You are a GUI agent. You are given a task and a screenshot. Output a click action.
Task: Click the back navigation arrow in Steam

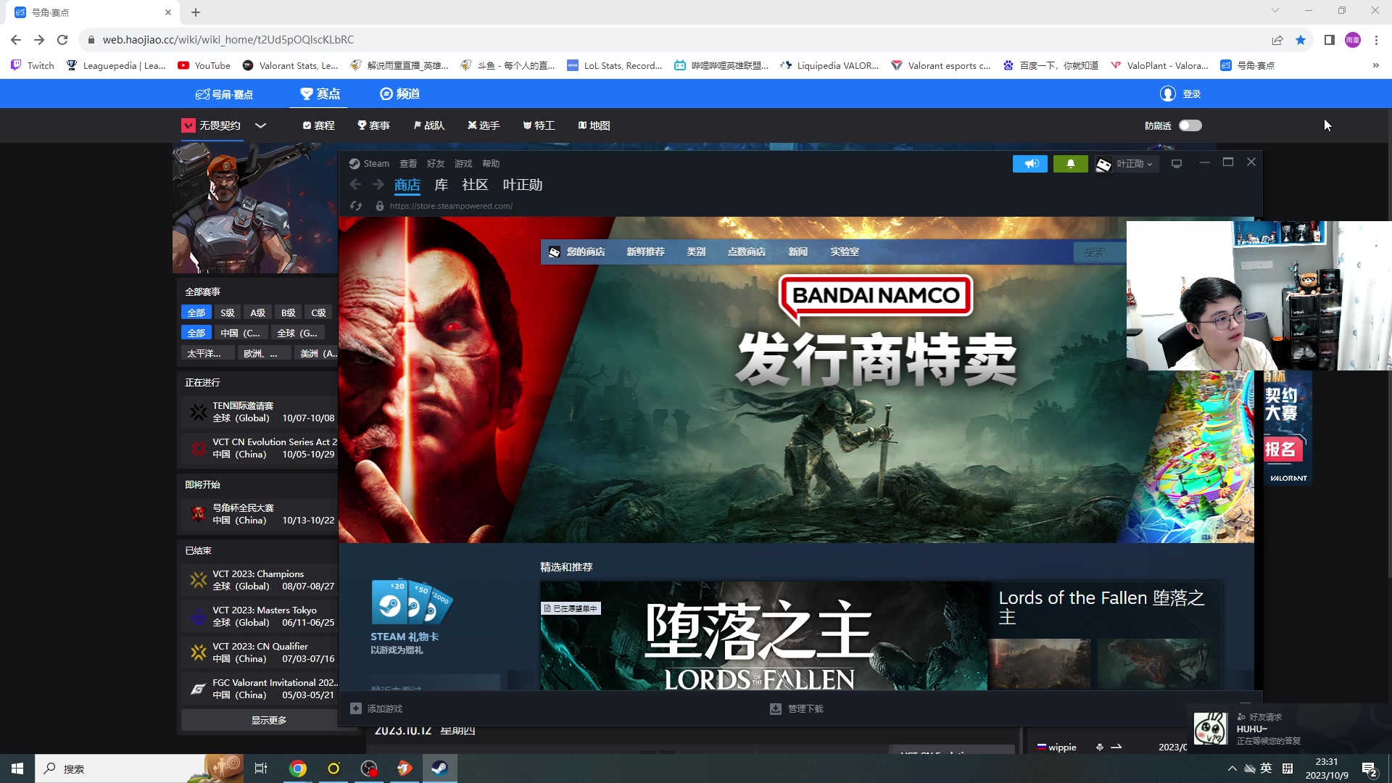(355, 184)
